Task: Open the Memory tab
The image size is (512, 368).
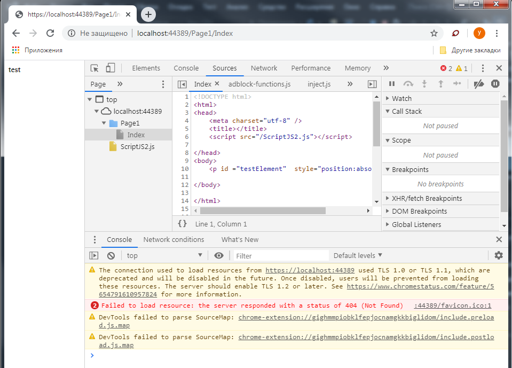Action: [x=358, y=68]
